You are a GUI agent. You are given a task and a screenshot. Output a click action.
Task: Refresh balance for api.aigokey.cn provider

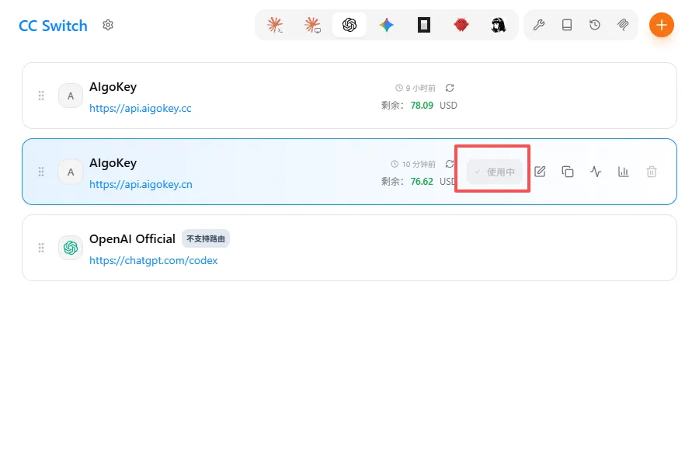(450, 164)
